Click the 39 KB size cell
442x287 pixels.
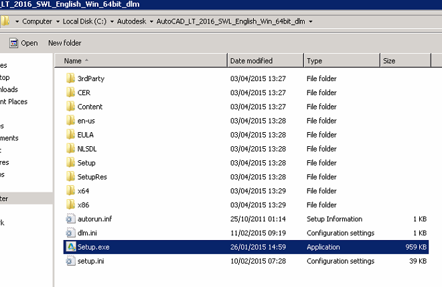point(418,262)
